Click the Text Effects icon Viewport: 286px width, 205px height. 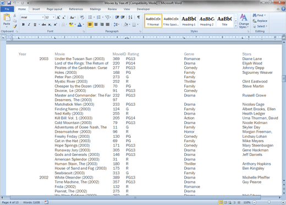(63, 24)
